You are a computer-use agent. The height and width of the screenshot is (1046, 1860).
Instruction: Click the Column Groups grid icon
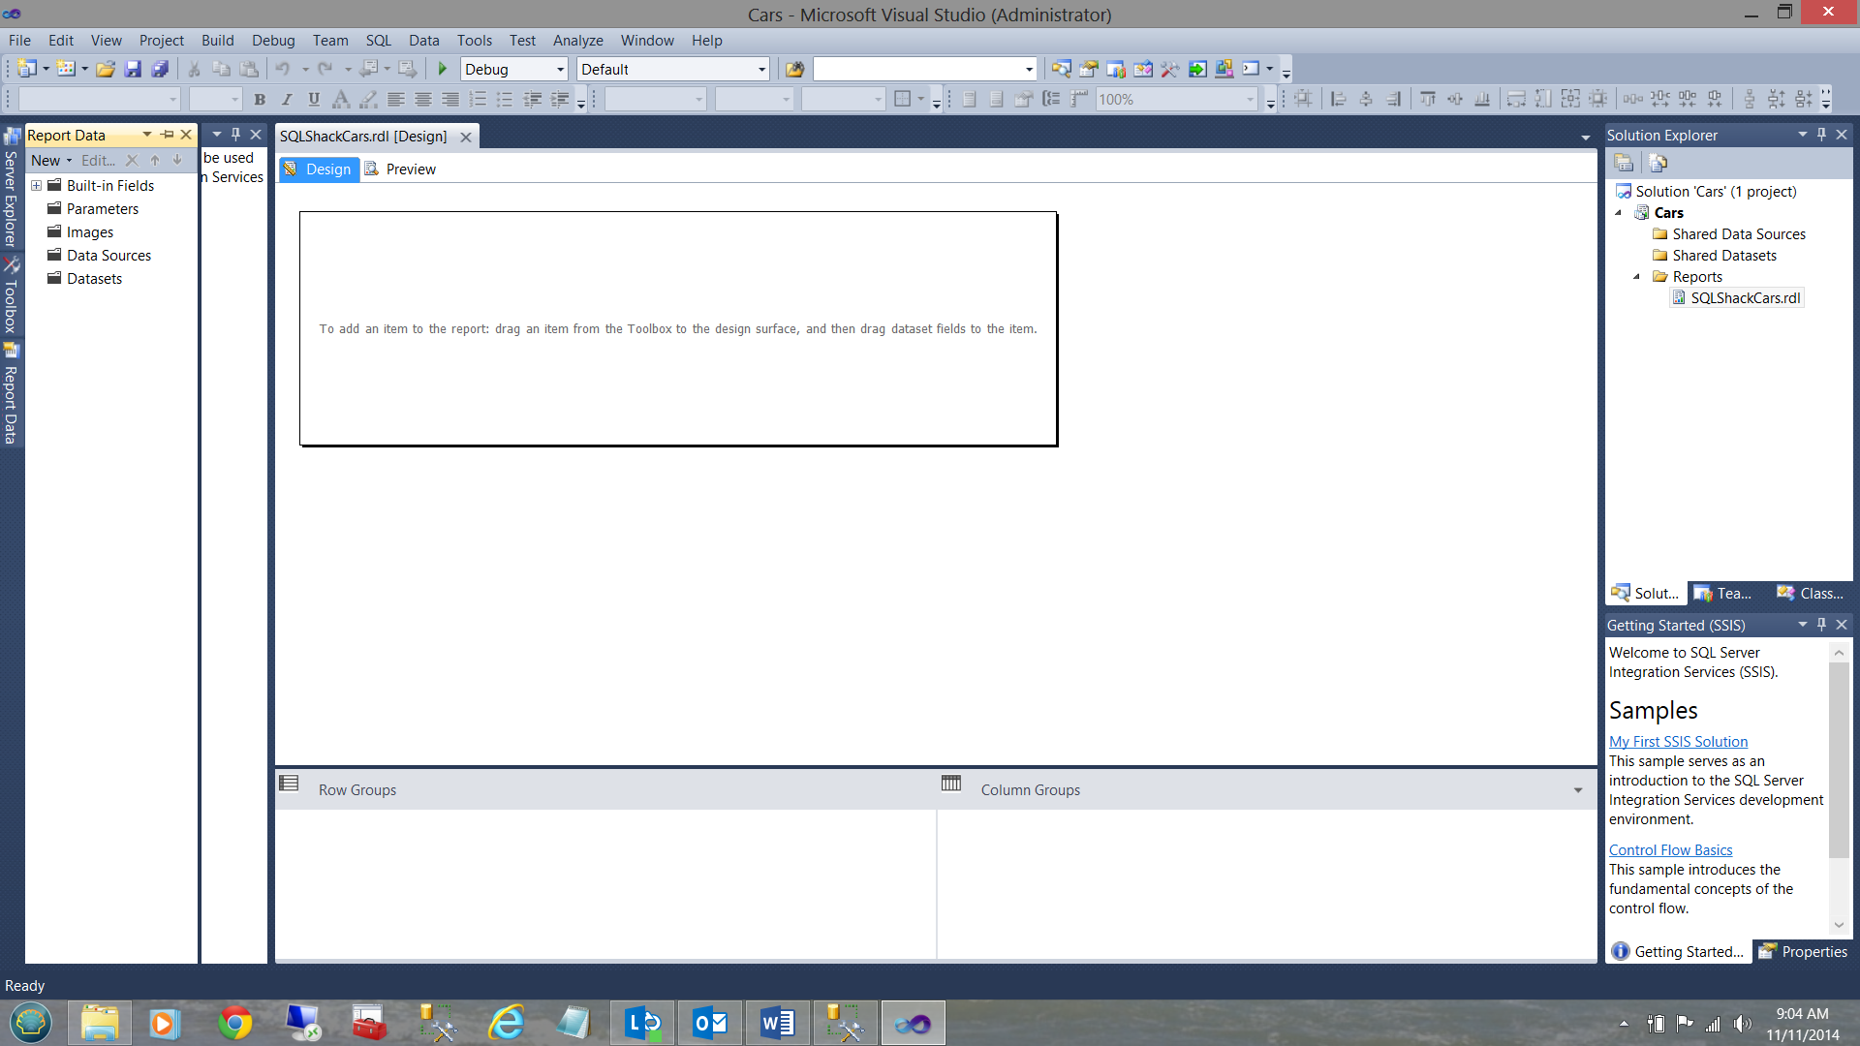pos(950,784)
